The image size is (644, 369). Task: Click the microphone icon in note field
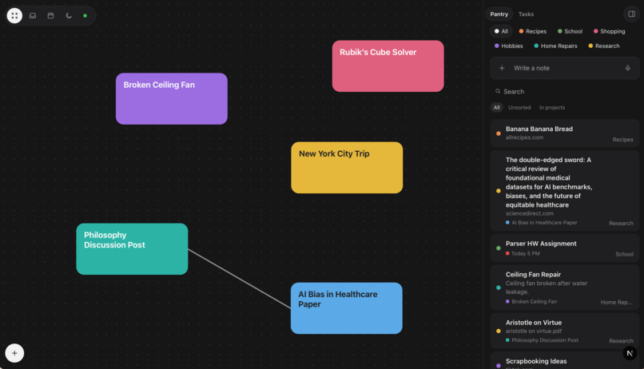click(x=627, y=68)
